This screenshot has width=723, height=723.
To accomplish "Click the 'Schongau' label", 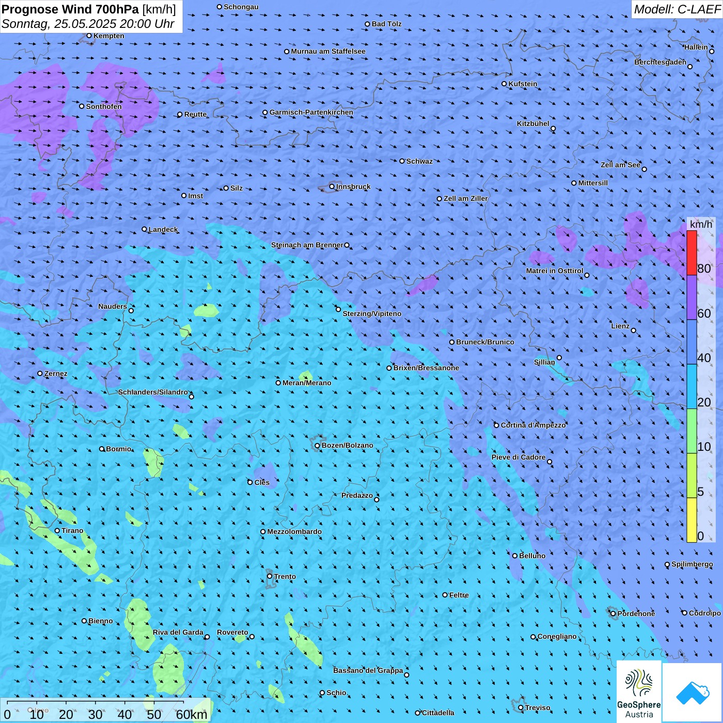I will click(x=241, y=7).
